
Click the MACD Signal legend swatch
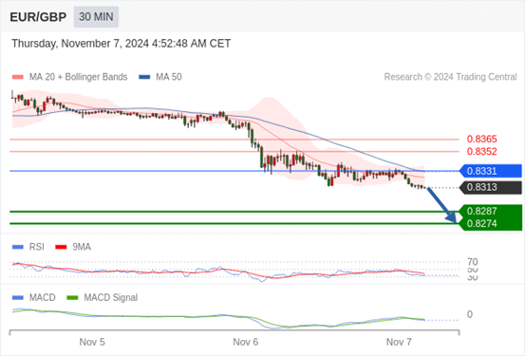click(72, 298)
